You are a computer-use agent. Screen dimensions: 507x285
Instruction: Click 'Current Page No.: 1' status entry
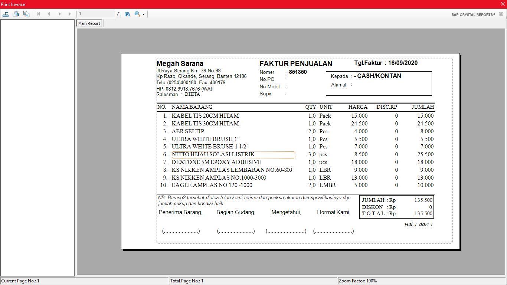pos(20,281)
